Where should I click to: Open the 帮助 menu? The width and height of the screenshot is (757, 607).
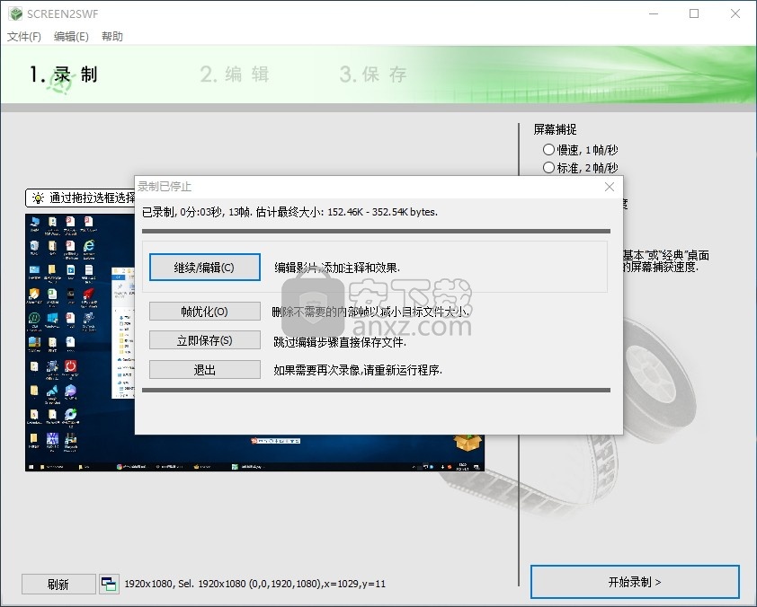click(x=112, y=37)
